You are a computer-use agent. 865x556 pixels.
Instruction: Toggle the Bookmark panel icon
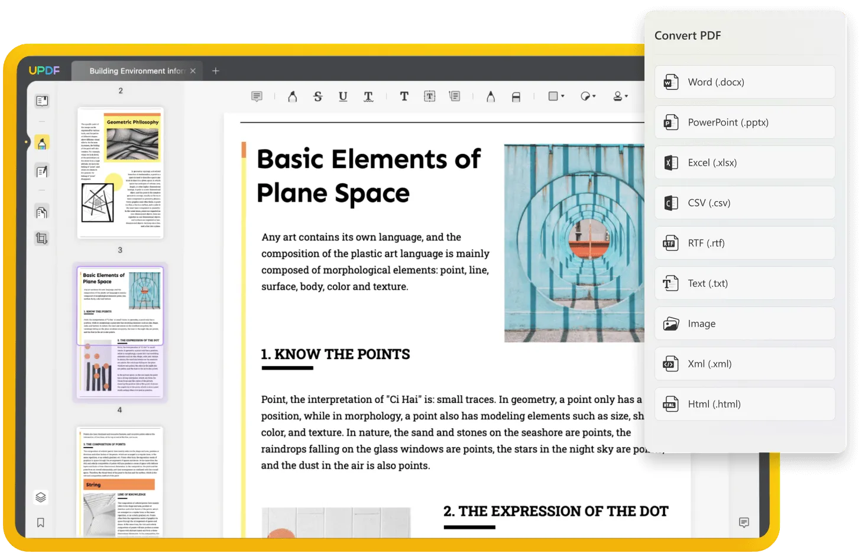pyautogui.click(x=41, y=522)
